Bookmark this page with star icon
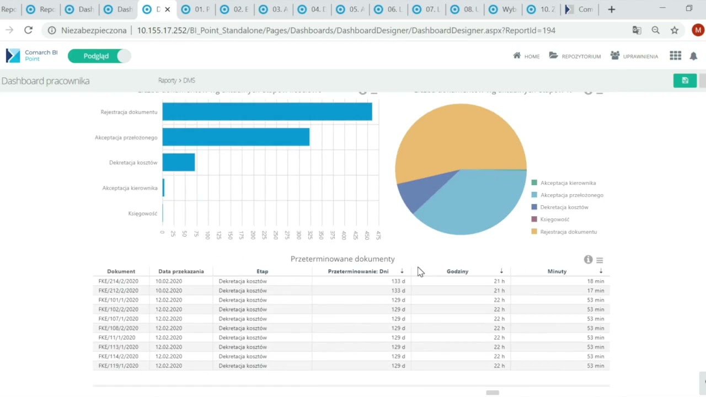Screen dimensions: 706x397 (675, 30)
